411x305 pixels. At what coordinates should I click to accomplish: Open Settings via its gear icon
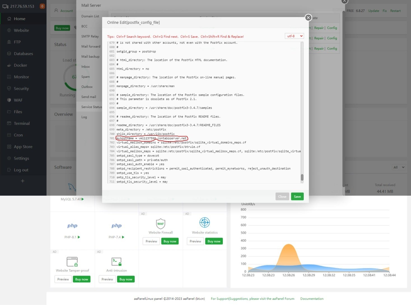point(9,158)
